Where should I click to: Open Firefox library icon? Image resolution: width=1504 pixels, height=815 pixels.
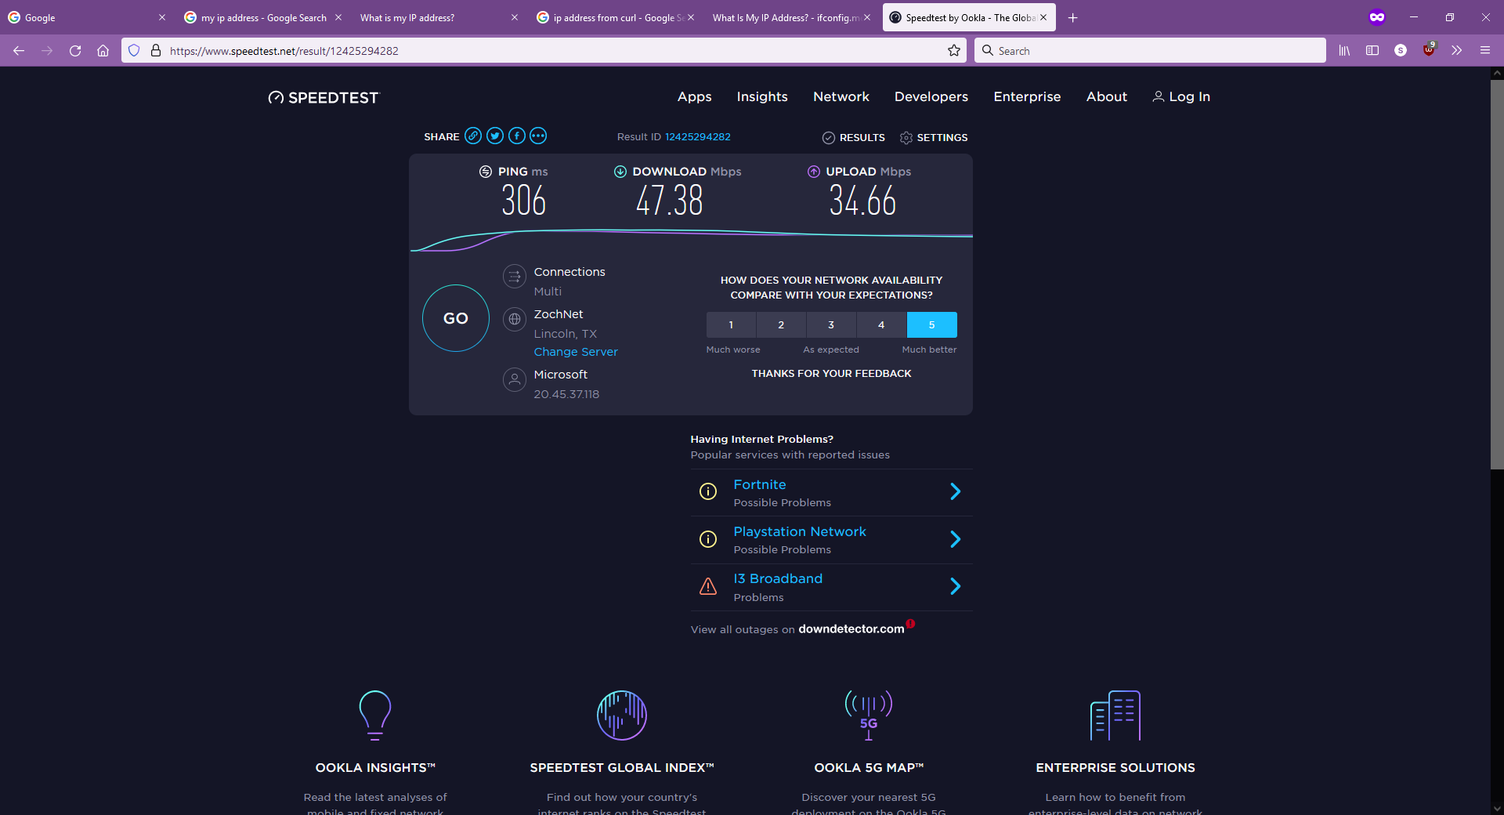[x=1344, y=50]
